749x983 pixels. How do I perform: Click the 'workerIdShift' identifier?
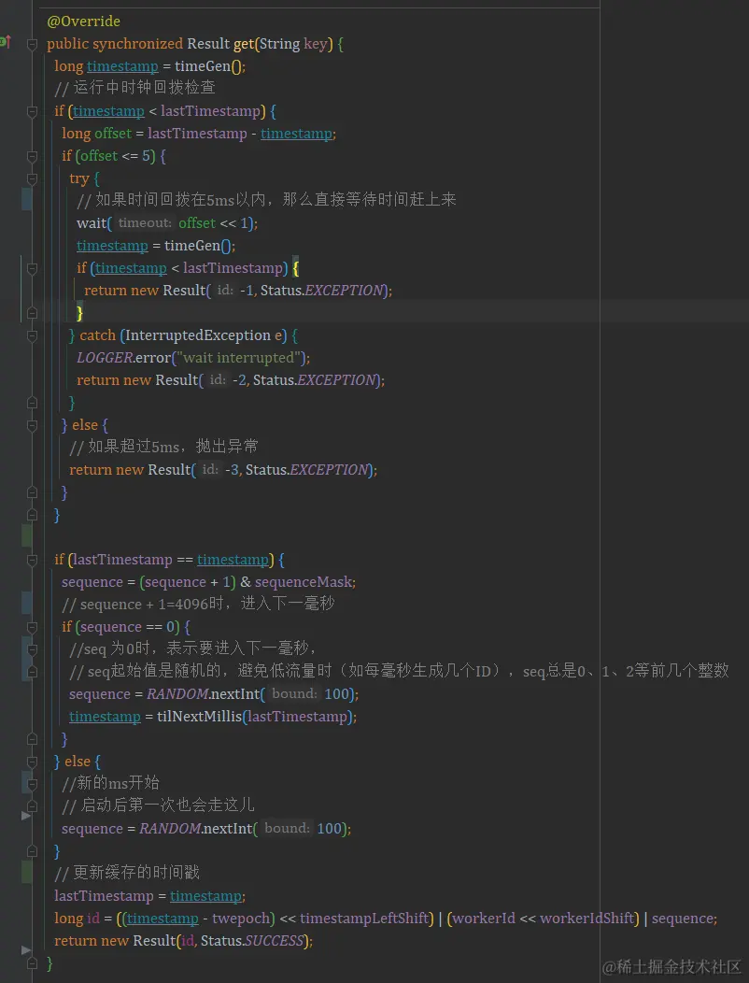(587, 919)
